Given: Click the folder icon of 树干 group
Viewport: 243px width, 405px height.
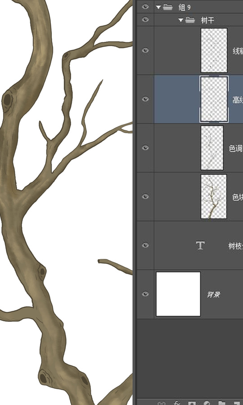Looking at the screenshot, I should 190,20.
